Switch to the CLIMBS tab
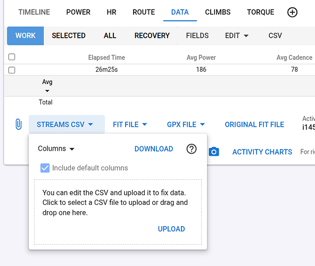Viewport: 315px width, 266px height. pos(218,12)
